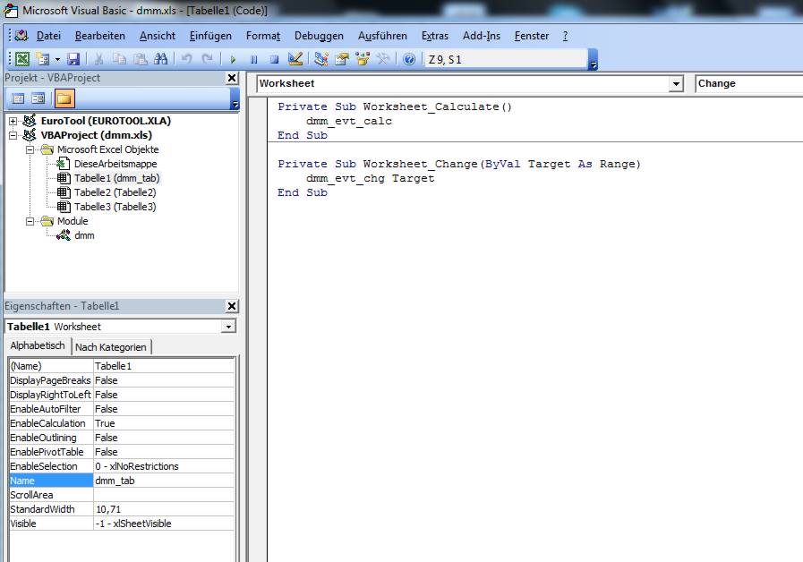Click the DisplayPageBreaks False value

[x=164, y=380]
